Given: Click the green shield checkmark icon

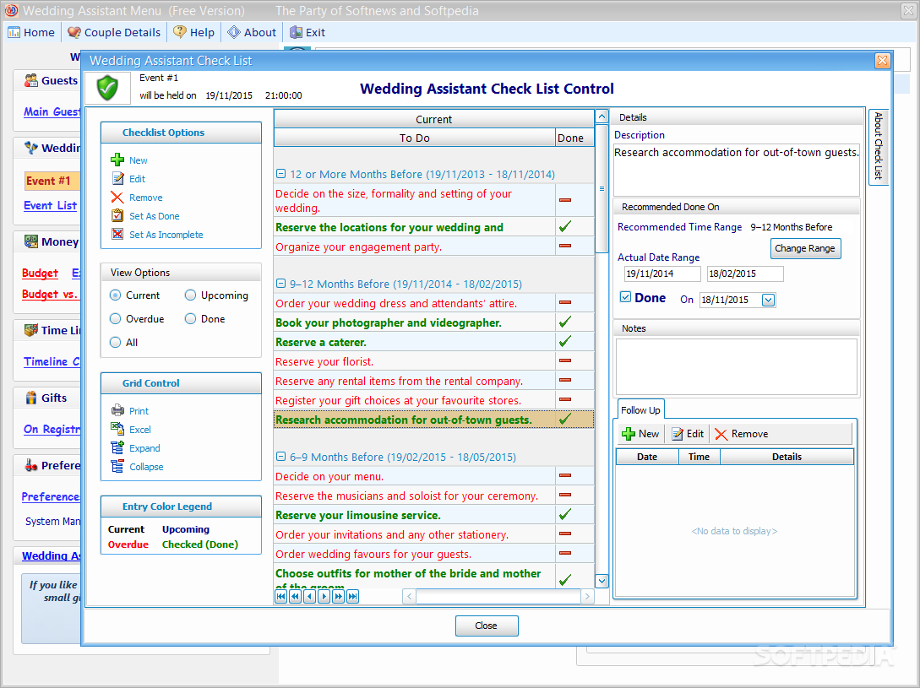Looking at the screenshot, I should [107, 88].
